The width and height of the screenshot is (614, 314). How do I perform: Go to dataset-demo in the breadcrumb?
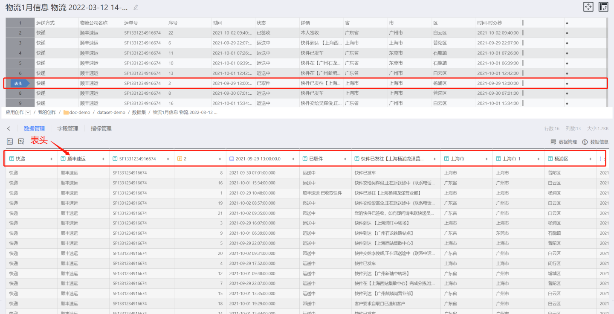[x=111, y=113]
